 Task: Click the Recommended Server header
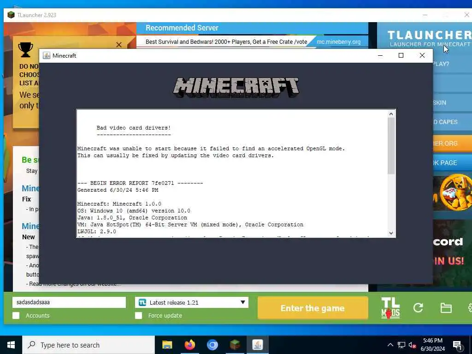point(182,28)
